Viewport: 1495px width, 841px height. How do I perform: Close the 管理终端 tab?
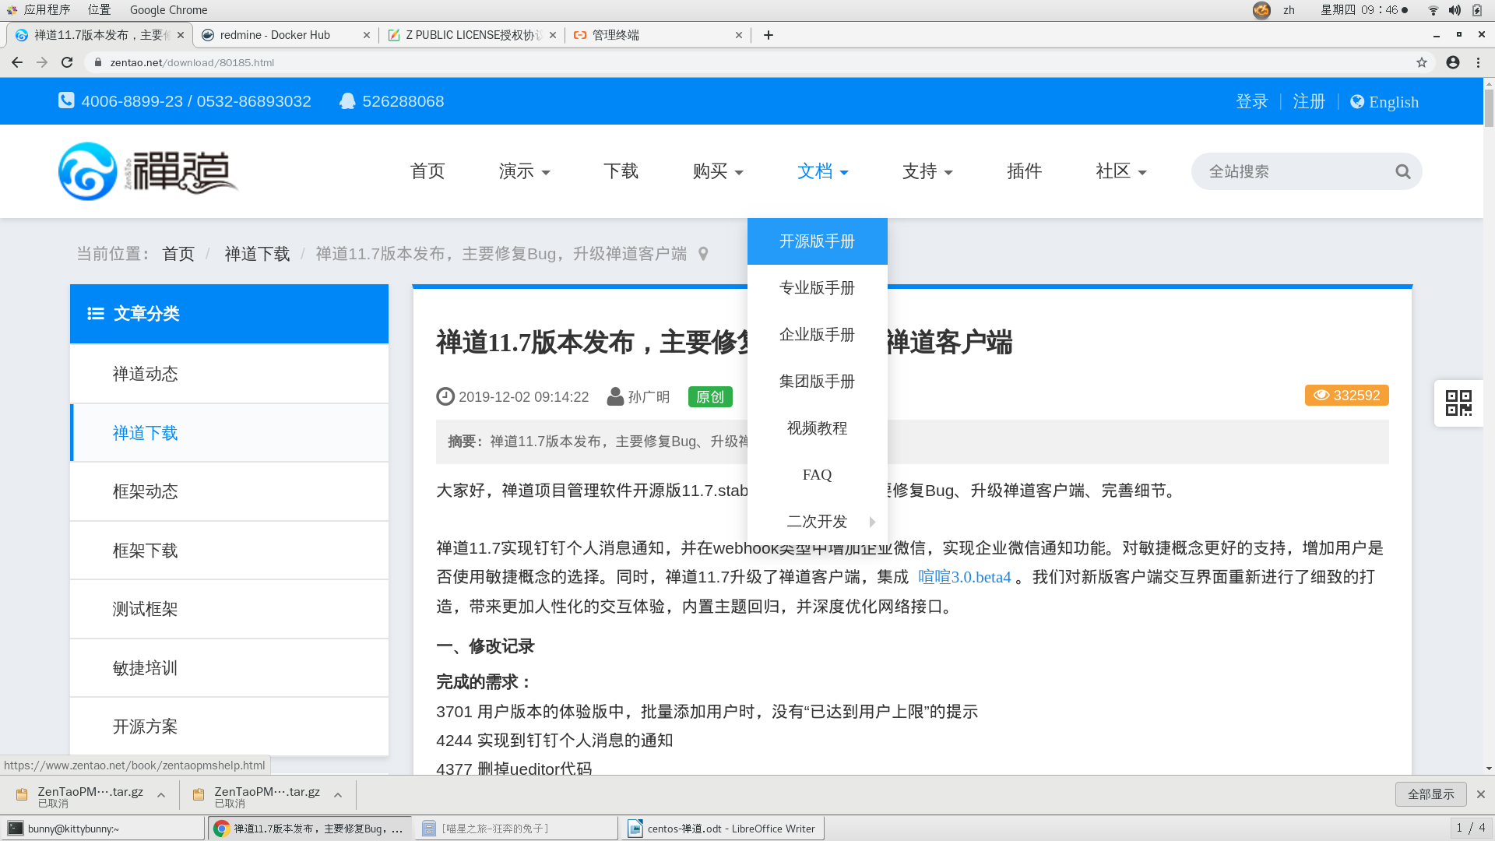click(739, 35)
